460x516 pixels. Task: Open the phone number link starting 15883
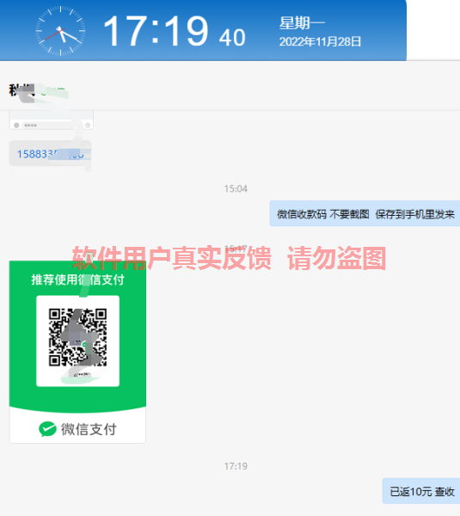pyautogui.click(x=51, y=154)
